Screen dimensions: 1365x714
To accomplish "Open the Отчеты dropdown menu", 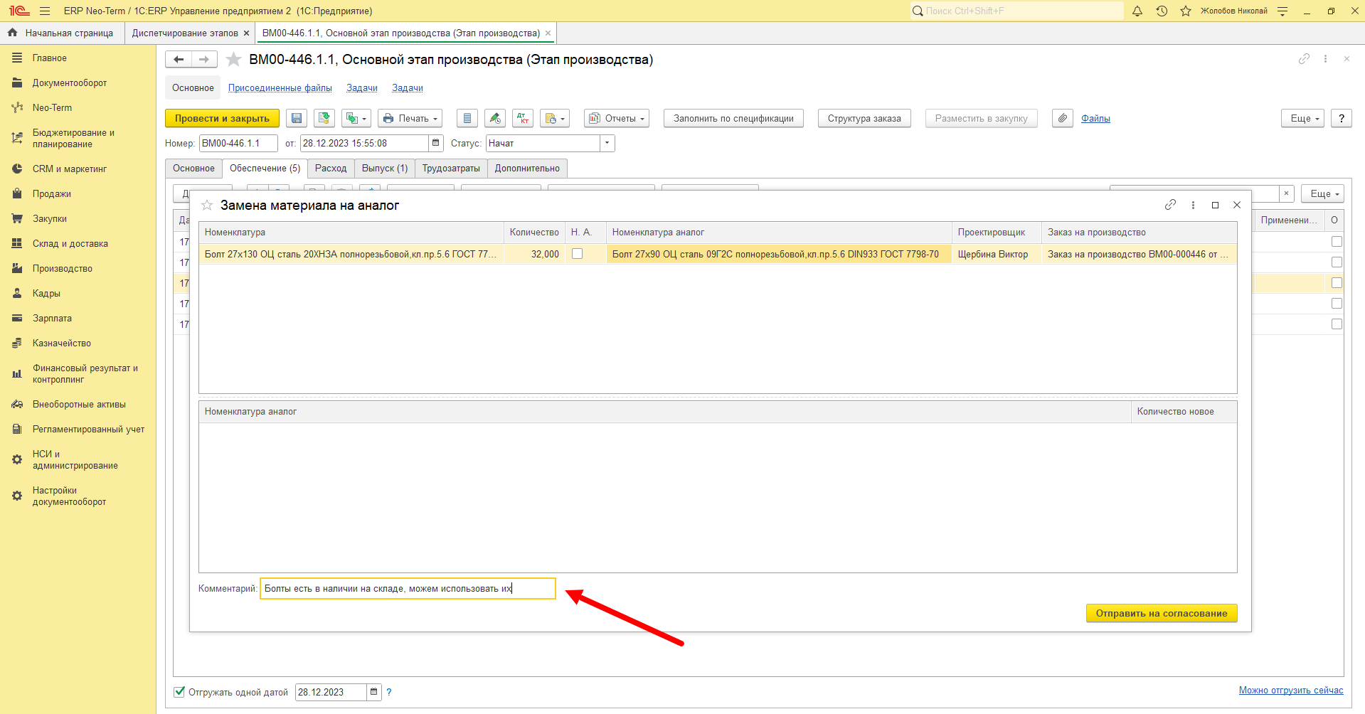I will (617, 118).
